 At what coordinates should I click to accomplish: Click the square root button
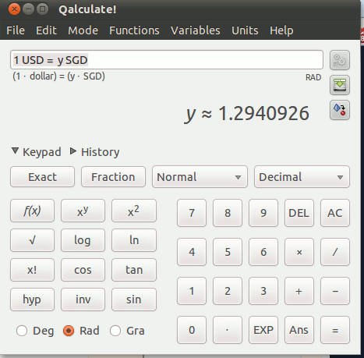pyautogui.click(x=32, y=240)
